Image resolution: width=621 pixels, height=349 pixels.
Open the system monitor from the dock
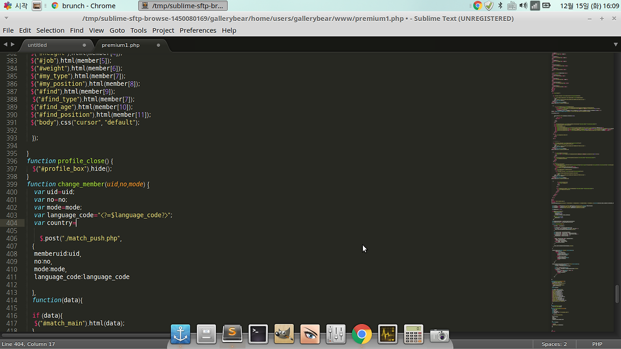click(387, 334)
